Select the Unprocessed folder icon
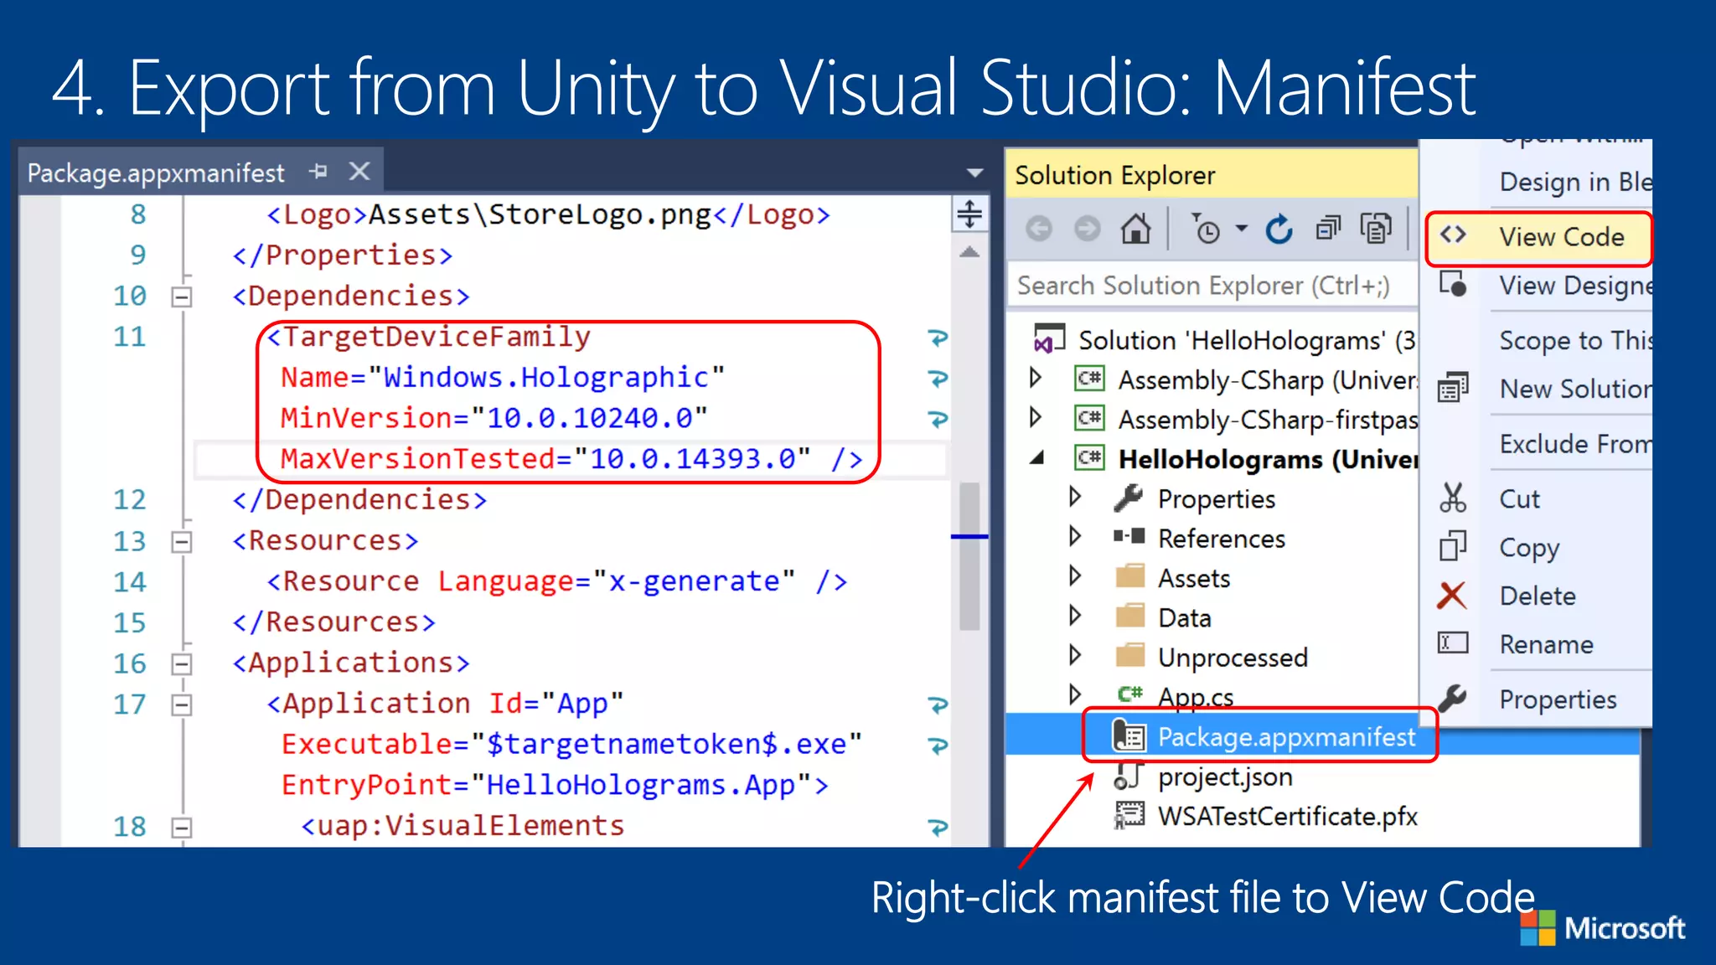This screenshot has width=1716, height=965. point(1130,655)
